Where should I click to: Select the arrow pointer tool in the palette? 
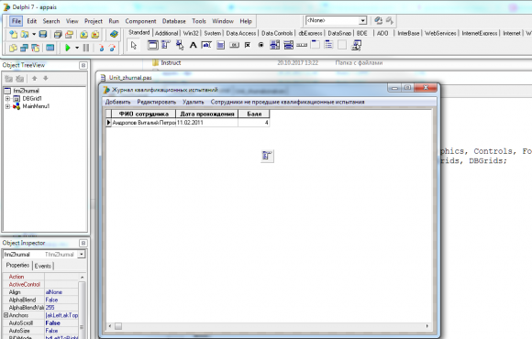click(x=134, y=45)
